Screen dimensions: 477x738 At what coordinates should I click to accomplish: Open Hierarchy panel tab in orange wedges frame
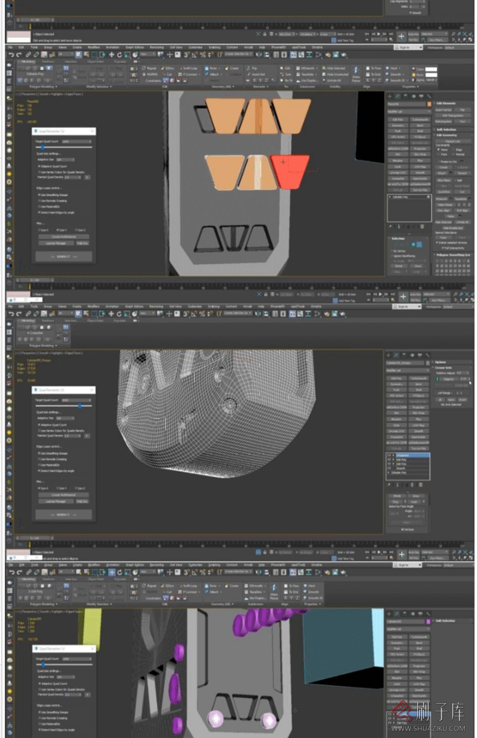[406, 96]
